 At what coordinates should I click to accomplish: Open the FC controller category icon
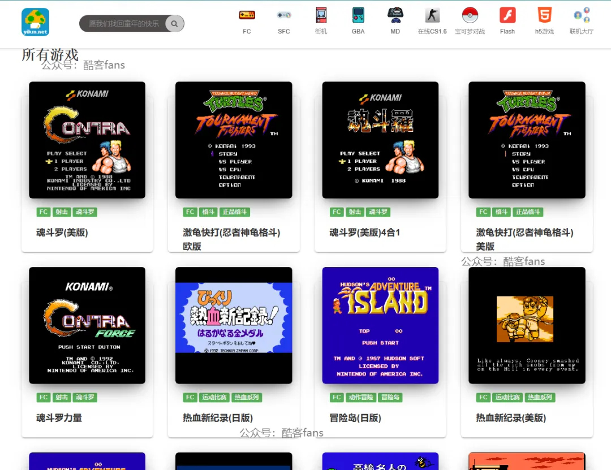tap(247, 15)
